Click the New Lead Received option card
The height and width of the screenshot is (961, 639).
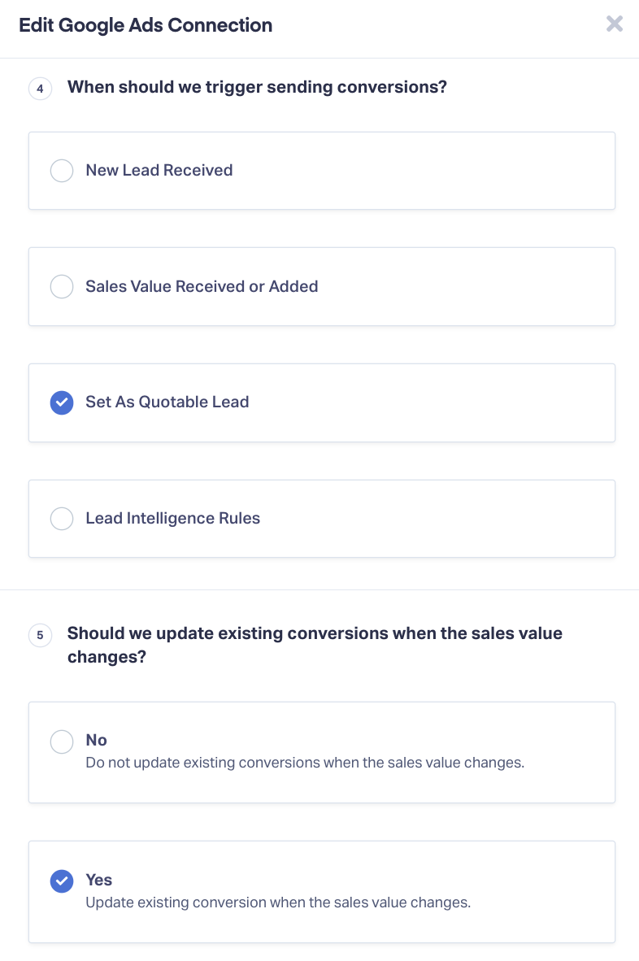[321, 171]
